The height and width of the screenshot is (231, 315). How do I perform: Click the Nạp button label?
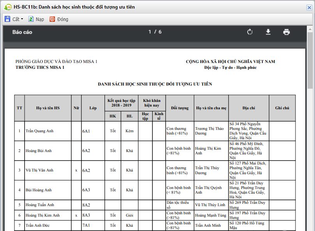(x=40, y=19)
